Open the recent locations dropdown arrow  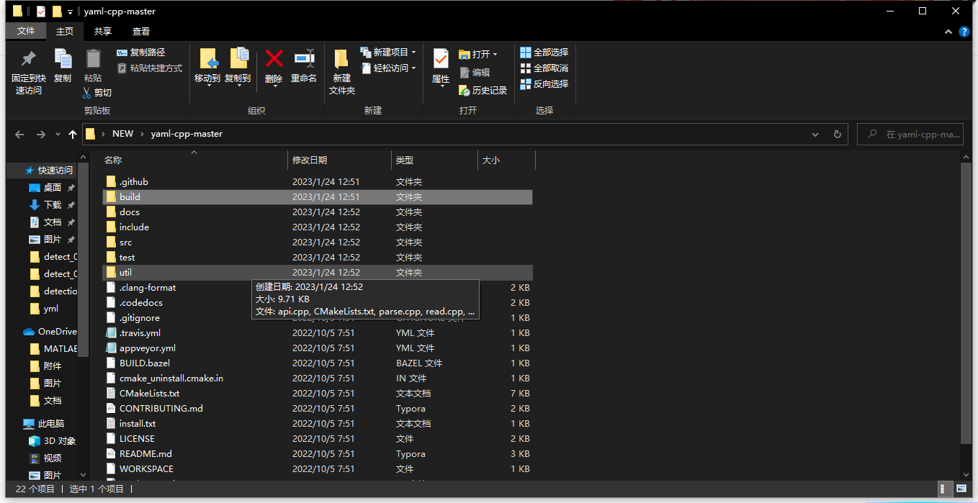57,135
